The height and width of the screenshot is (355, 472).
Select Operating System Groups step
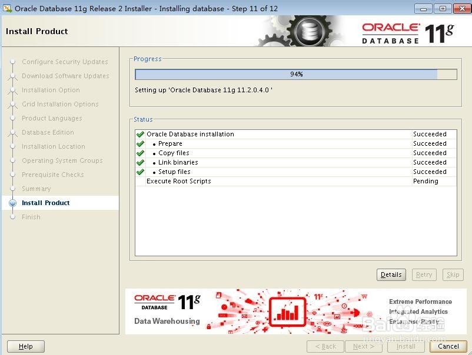(x=62, y=160)
